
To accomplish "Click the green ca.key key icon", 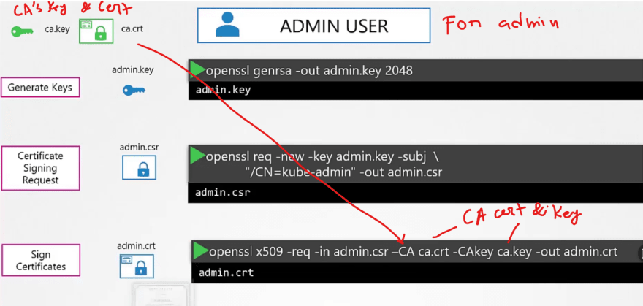I will [x=22, y=31].
